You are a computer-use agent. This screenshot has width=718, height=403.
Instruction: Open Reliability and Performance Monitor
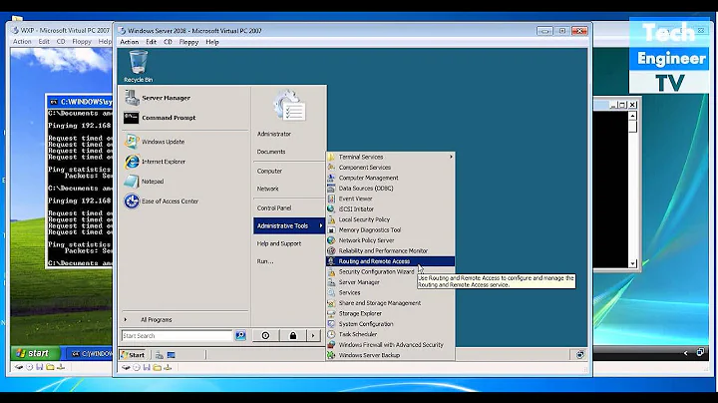click(391, 251)
